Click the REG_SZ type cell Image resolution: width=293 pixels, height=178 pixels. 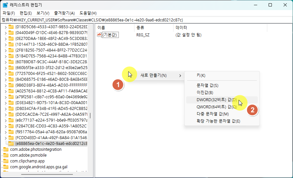click(x=143, y=35)
